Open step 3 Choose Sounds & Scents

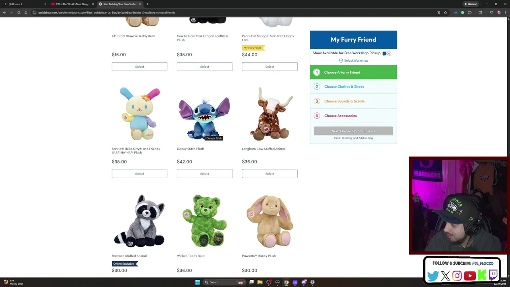point(353,101)
